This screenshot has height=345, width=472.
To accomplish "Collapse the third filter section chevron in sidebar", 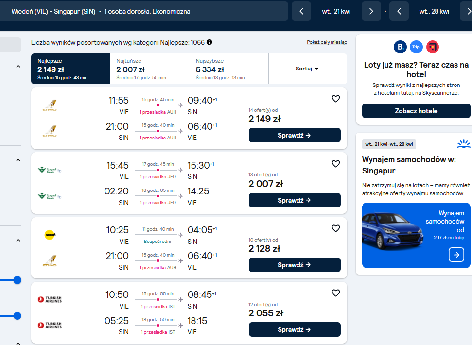I will [18, 240].
